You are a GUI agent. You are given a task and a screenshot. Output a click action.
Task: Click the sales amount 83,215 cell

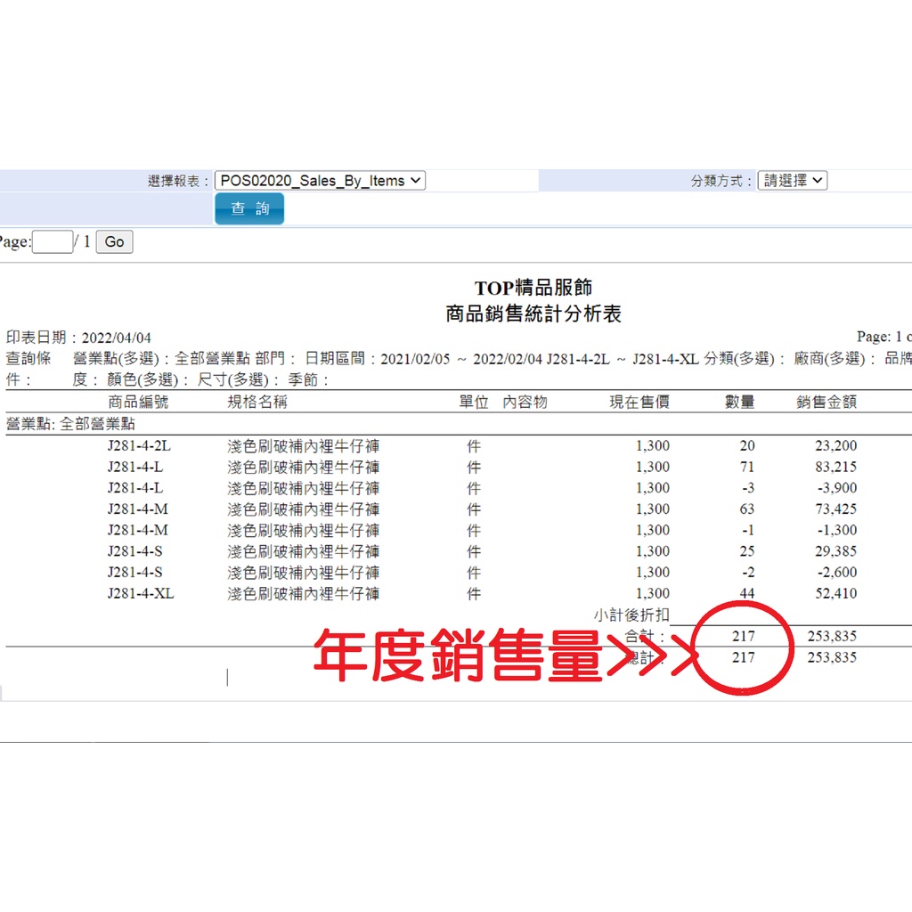point(835,468)
